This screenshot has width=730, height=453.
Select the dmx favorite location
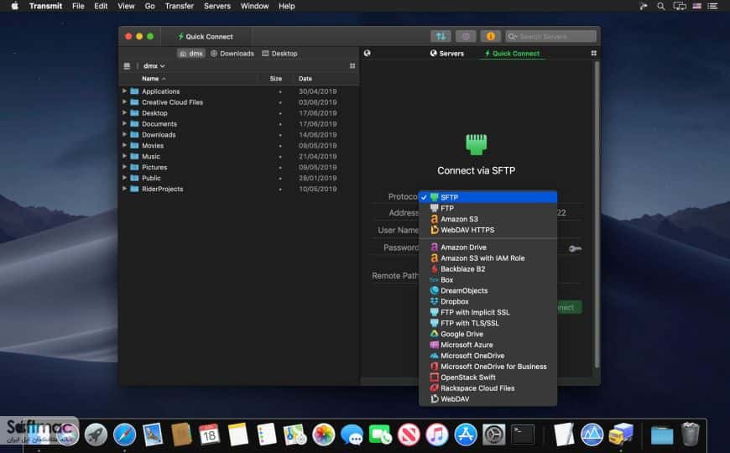tap(190, 54)
